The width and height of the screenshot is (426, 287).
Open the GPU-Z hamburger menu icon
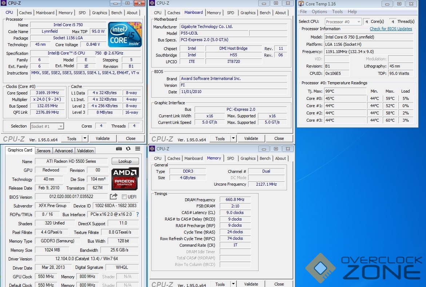pos(138,149)
